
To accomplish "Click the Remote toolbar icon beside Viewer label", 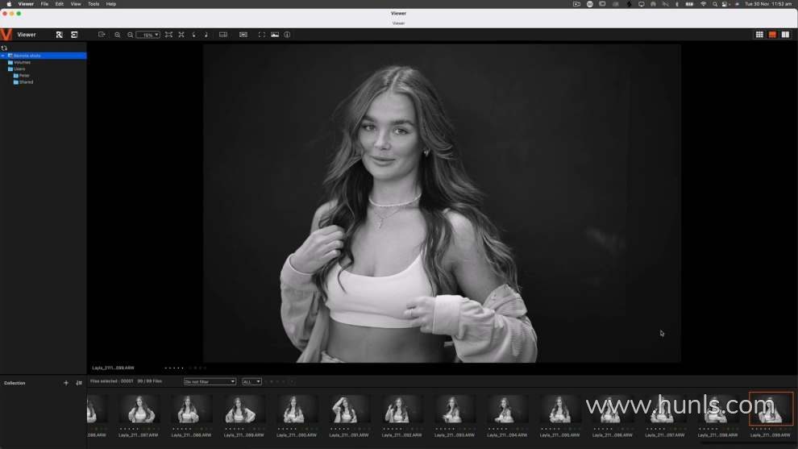I will 60,35.
